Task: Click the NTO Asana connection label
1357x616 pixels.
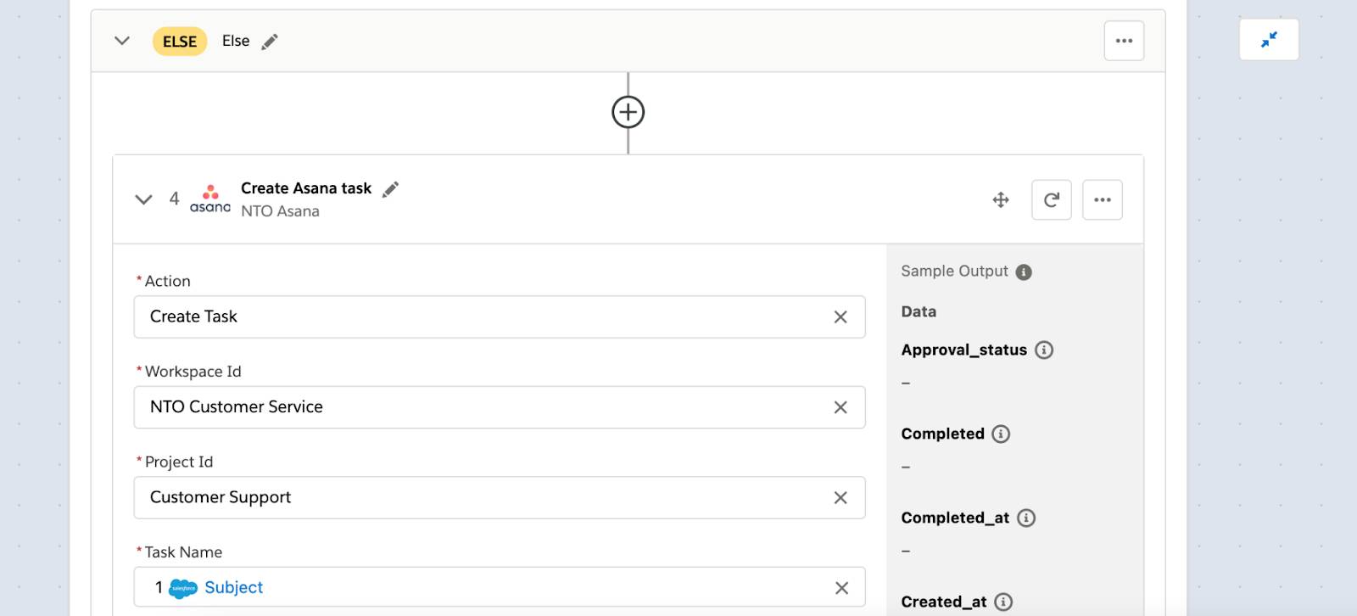Action: (280, 211)
